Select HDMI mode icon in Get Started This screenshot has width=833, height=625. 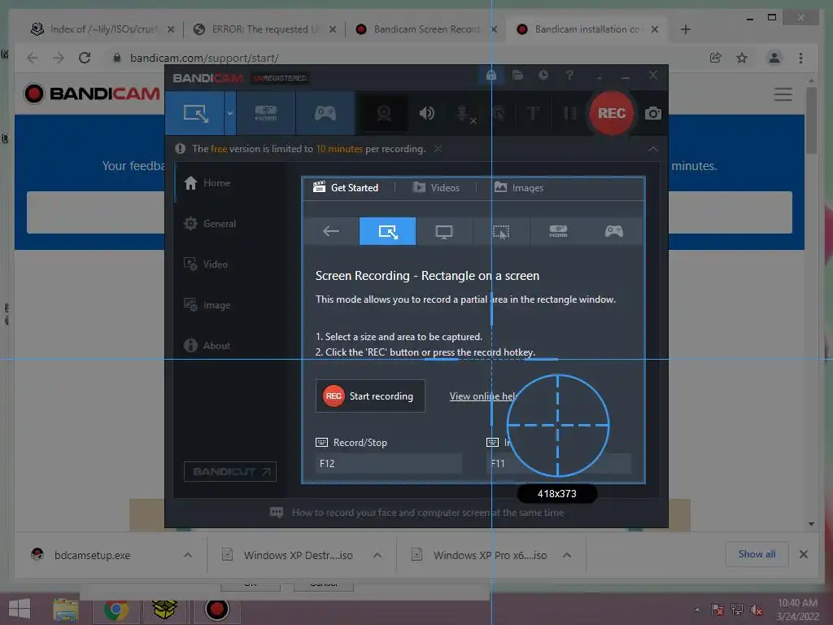pyautogui.click(x=558, y=231)
